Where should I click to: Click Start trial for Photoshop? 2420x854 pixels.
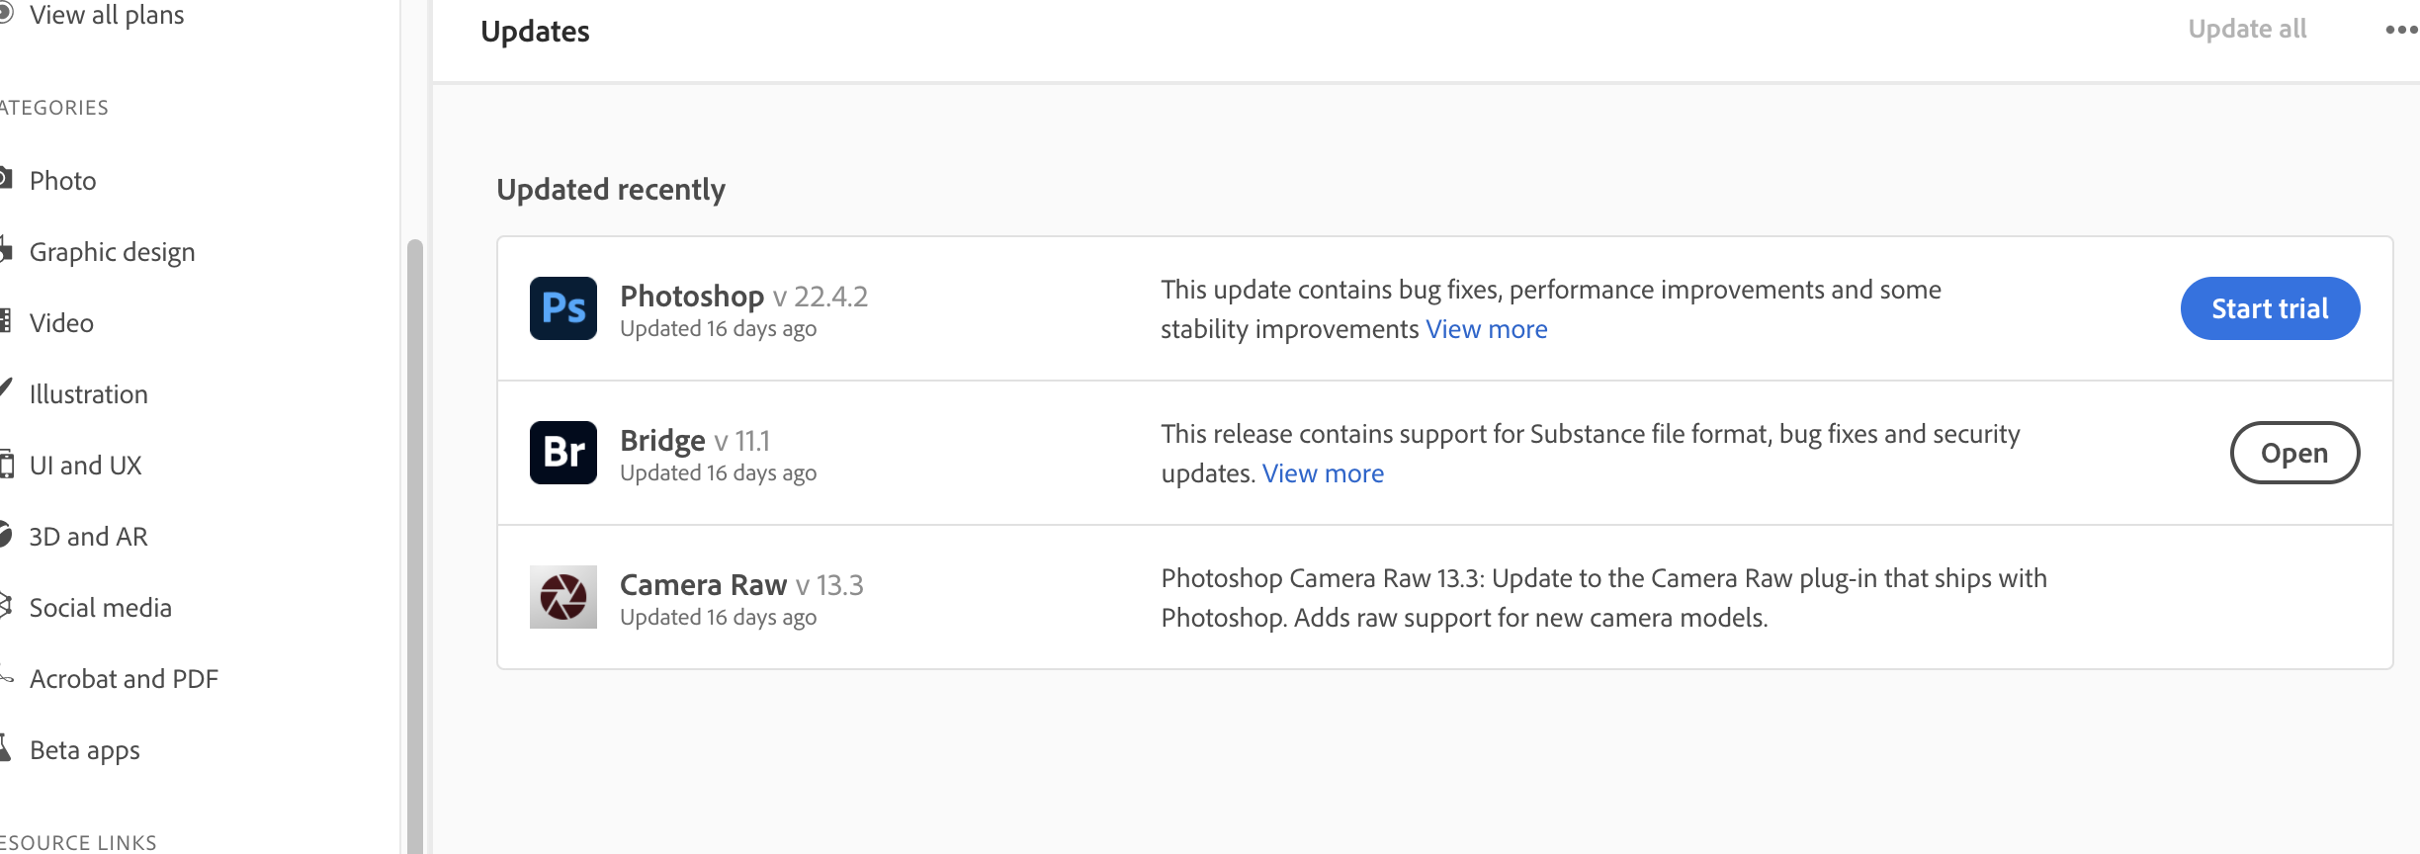pos(2270,308)
